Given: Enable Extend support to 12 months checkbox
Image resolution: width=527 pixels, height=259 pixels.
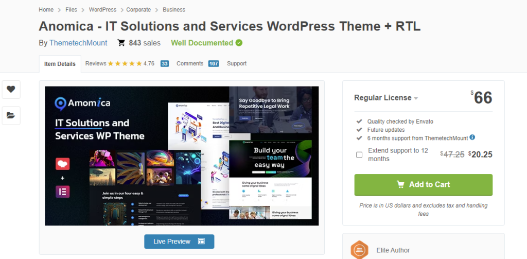Looking at the screenshot, I should [x=359, y=154].
